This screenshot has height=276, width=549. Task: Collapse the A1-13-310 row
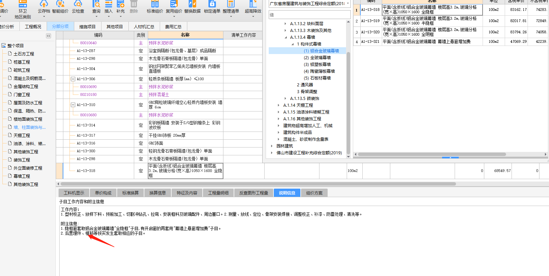pos(73,105)
